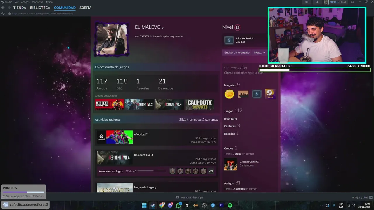The height and width of the screenshot is (210, 374).
Task: Open the Productos menu
Action: coord(37,2)
